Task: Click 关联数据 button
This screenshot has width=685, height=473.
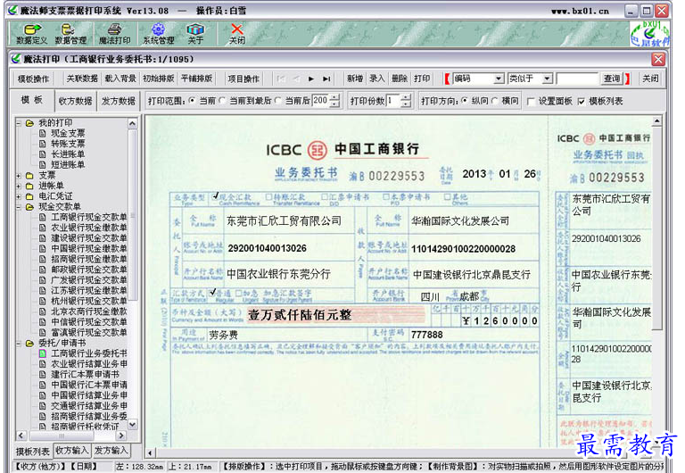Action: (x=82, y=79)
